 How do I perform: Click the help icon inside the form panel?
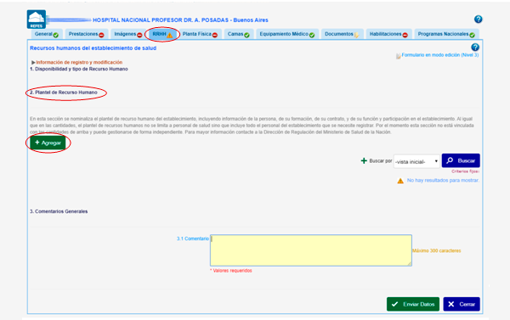475,48
